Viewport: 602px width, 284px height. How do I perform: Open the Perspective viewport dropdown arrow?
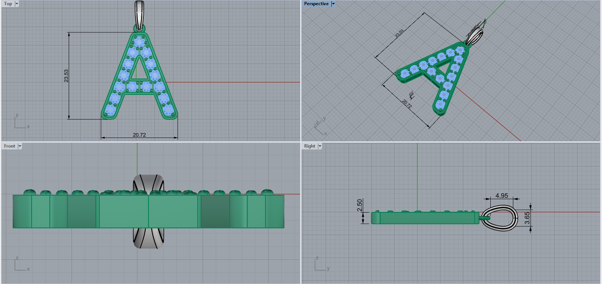333,4
